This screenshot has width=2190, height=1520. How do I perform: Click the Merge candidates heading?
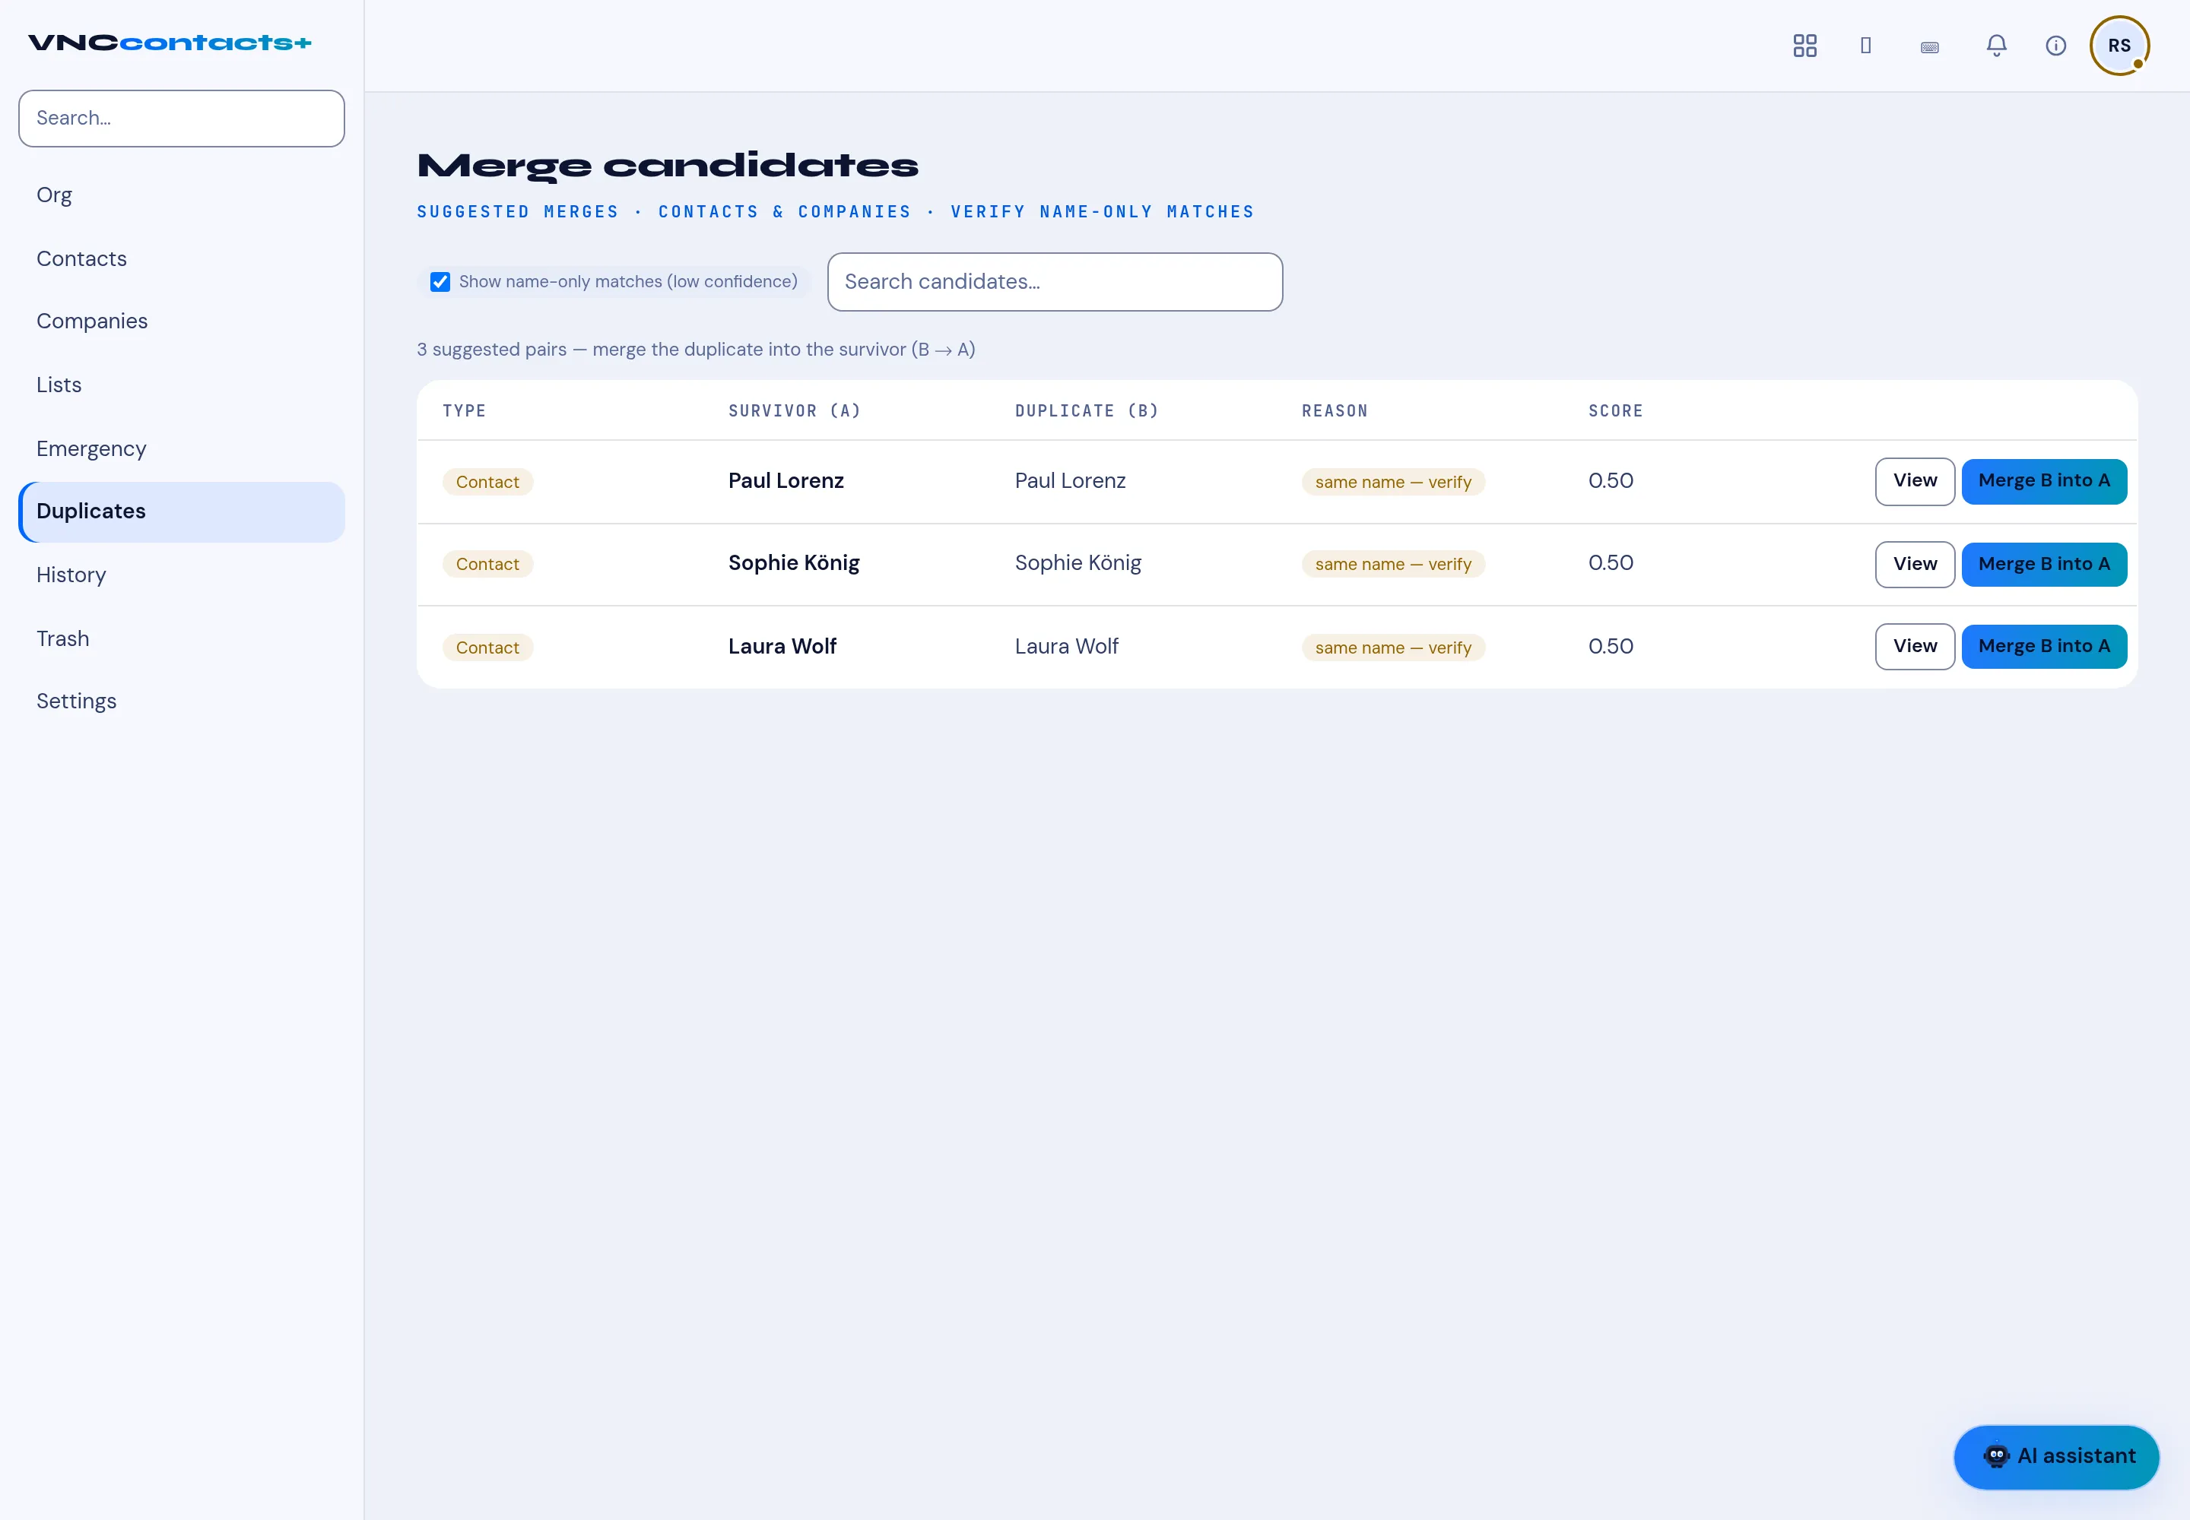click(667, 166)
